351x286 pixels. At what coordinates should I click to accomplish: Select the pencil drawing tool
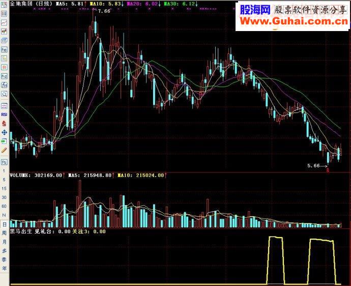[4, 150]
